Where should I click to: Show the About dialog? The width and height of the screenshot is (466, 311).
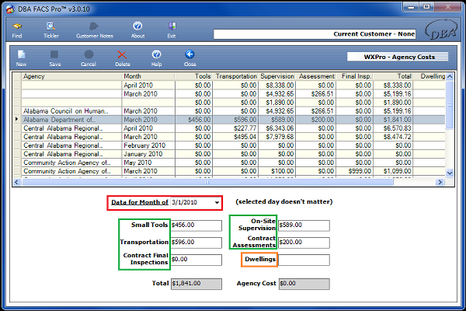137,30
